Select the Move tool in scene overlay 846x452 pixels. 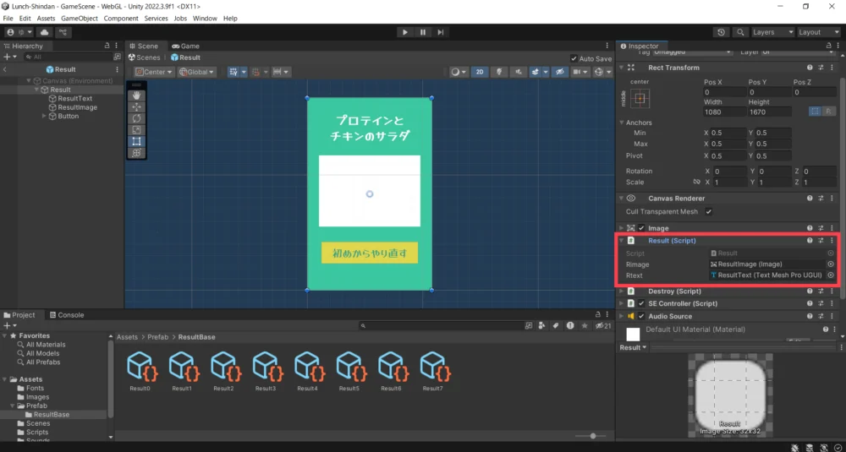click(x=136, y=106)
